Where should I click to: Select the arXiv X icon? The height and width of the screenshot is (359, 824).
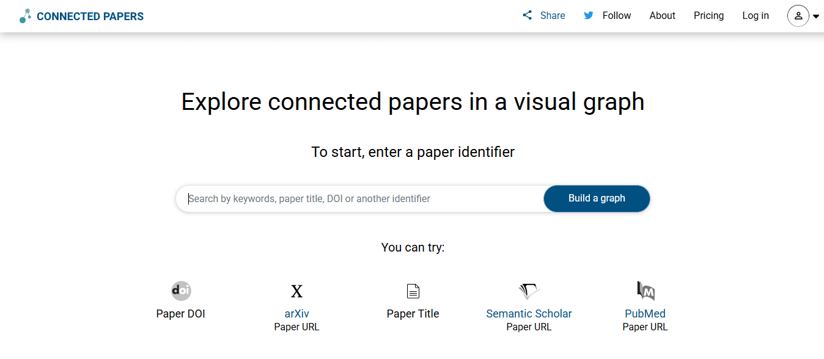tap(296, 291)
